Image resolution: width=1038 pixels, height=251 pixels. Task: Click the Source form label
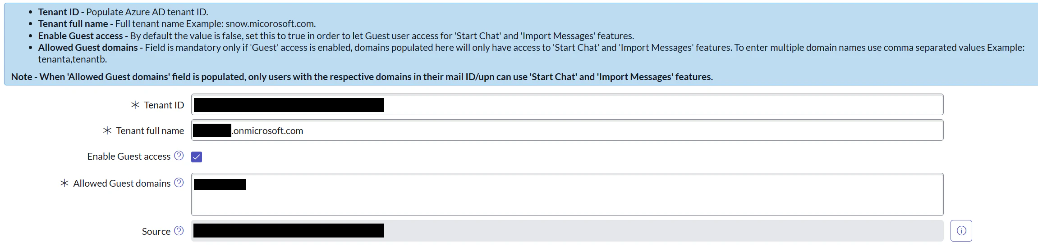(x=156, y=231)
